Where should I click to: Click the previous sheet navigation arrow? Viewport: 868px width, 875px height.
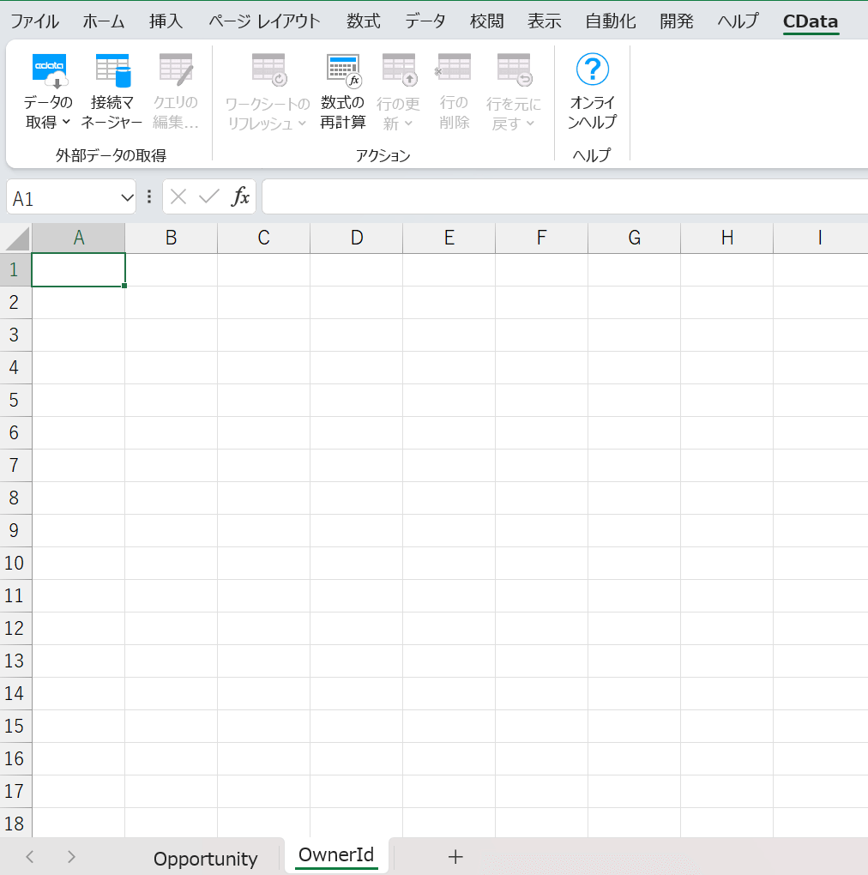(30, 857)
